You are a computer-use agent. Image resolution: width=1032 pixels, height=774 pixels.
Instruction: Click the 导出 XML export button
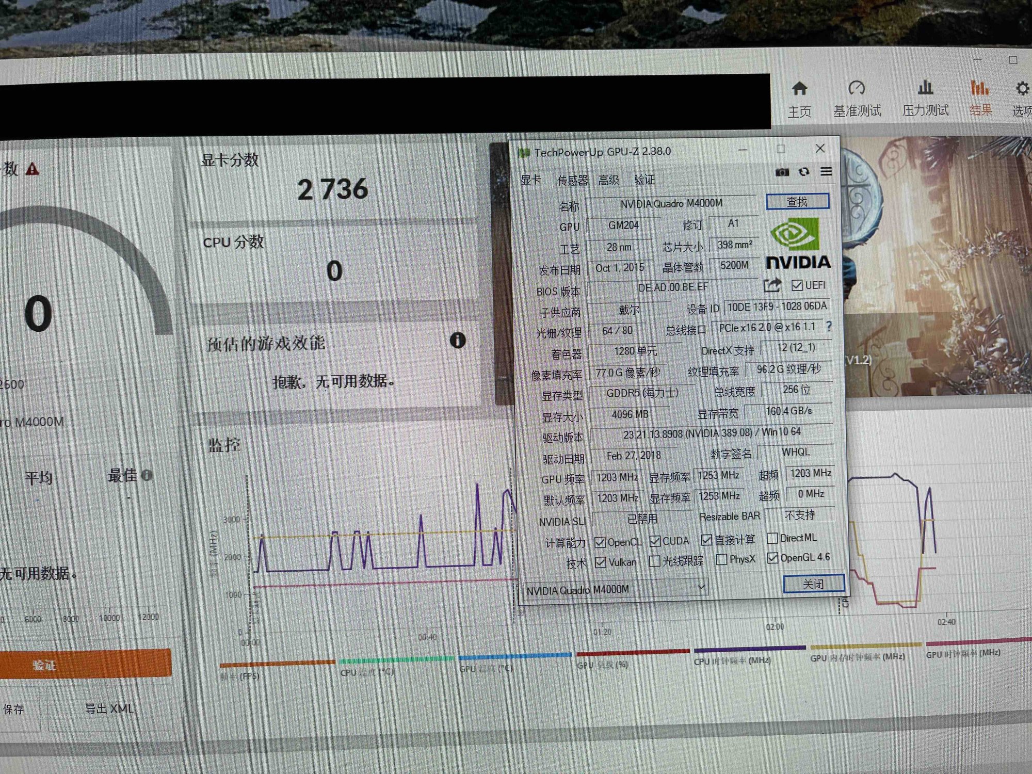click(109, 709)
